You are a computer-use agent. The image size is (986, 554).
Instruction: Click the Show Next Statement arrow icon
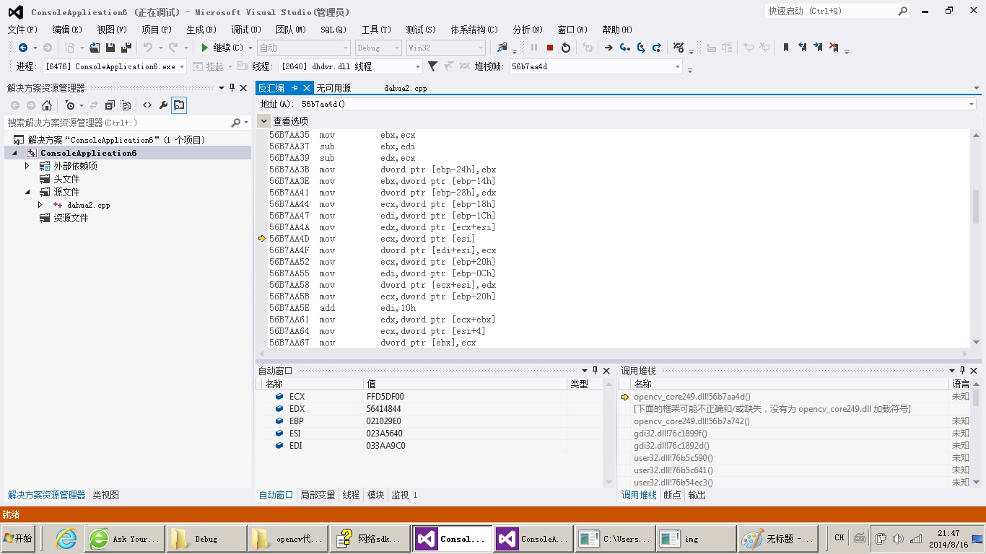(x=608, y=48)
